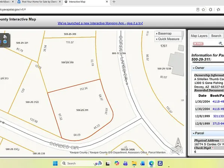
Task: Click parcel label 800-17-074A
Action: [x=119, y=53]
